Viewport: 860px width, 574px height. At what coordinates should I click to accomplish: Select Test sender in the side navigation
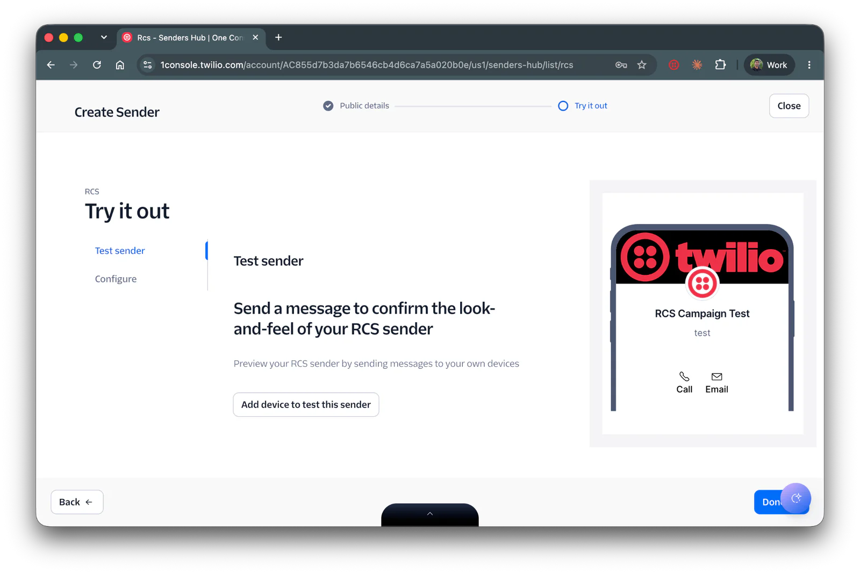coord(120,251)
